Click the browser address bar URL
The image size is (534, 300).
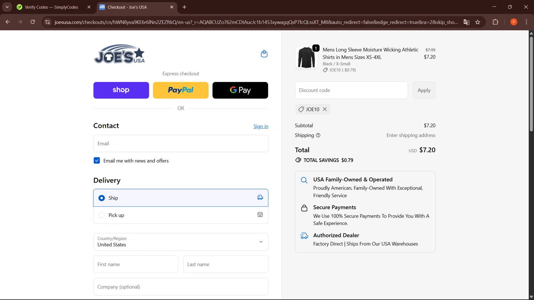coord(256,22)
